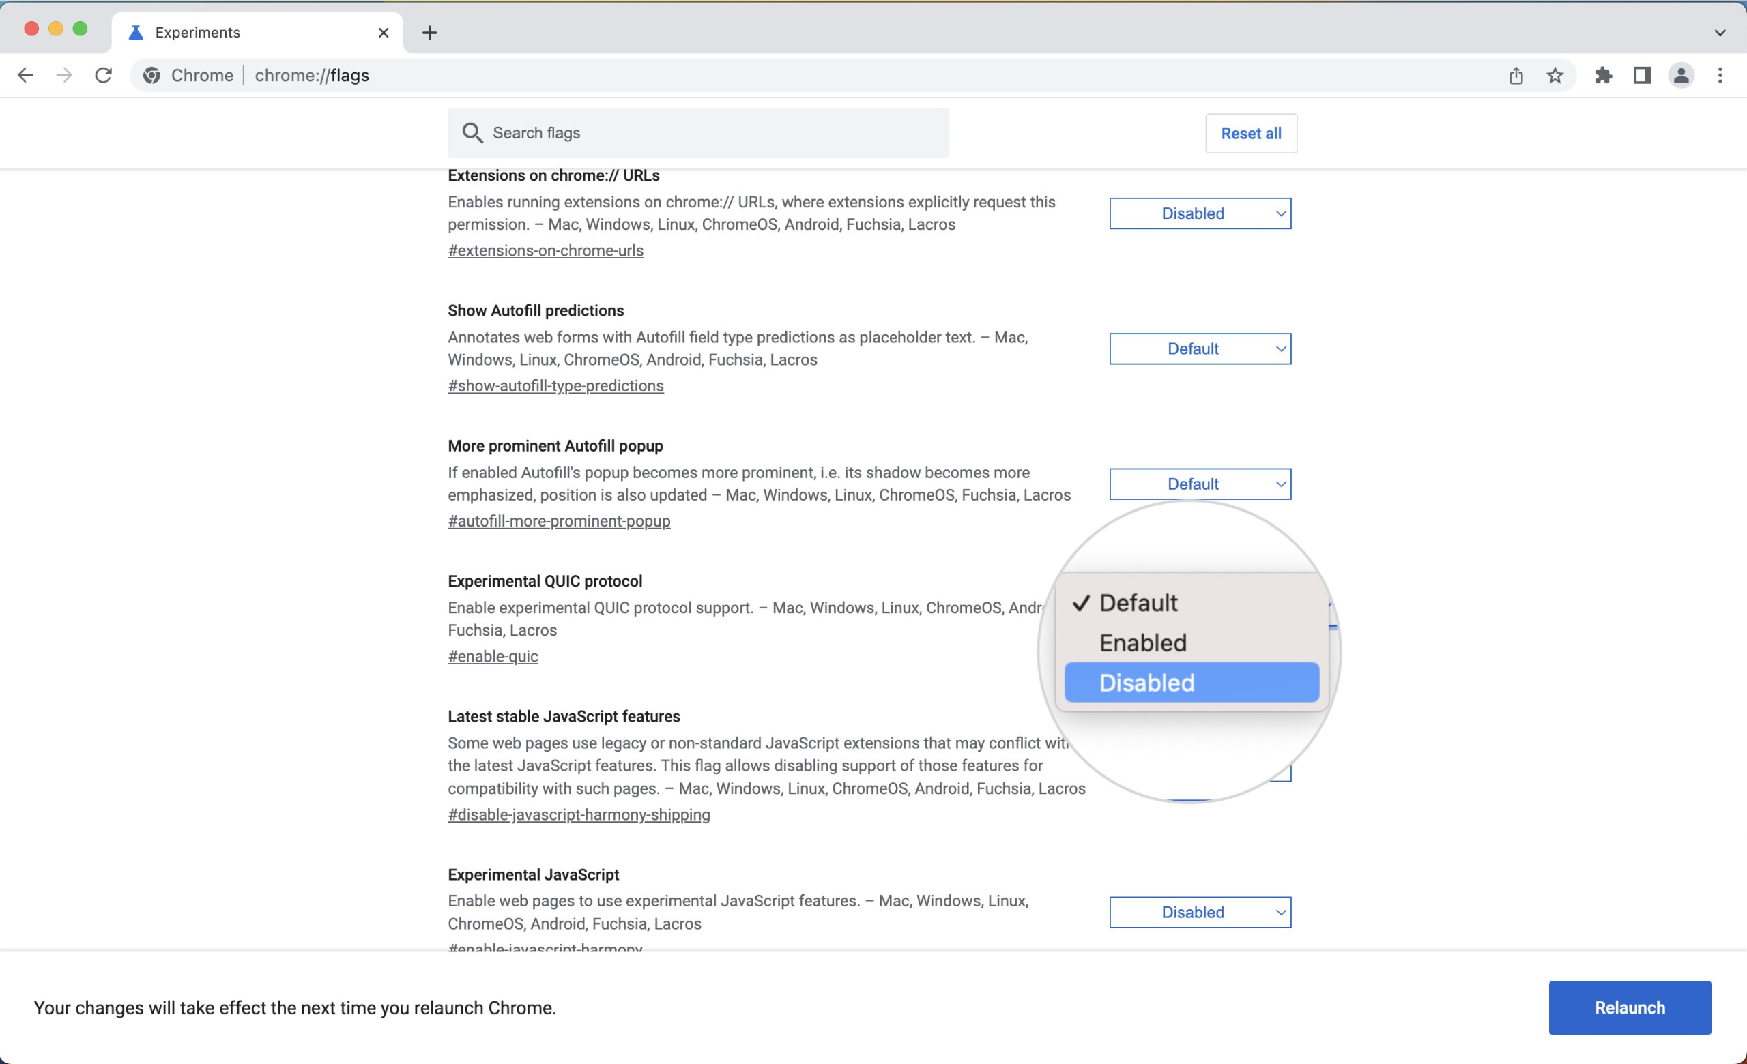Click the Search flags input field
This screenshot has width=1747, height=1064.
pos(699,132)
